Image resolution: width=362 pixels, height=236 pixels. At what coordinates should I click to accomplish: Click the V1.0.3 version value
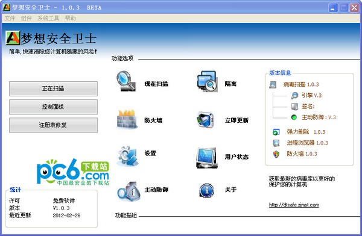(x=61, y=208)
